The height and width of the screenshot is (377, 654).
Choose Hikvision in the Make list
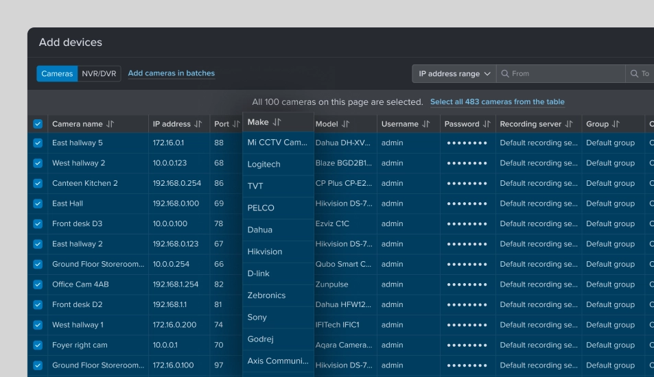(278, 252)
